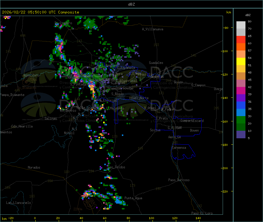Screen dimensions: 263x222
Task: Click the Cda_Amarilla map label
Action: pyautogui.click(x=22, y=126)
